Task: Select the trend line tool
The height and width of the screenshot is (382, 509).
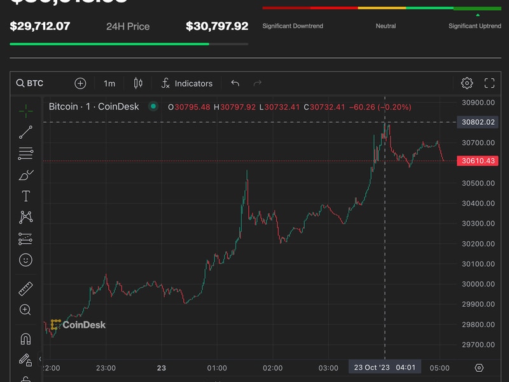Action: [25, 132]
